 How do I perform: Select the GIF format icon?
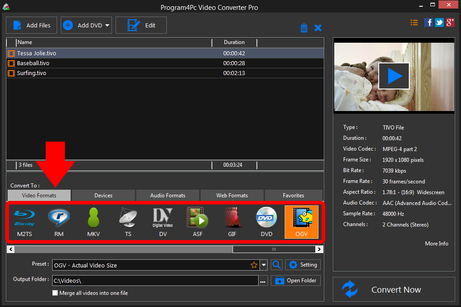(x=232, y=222)
